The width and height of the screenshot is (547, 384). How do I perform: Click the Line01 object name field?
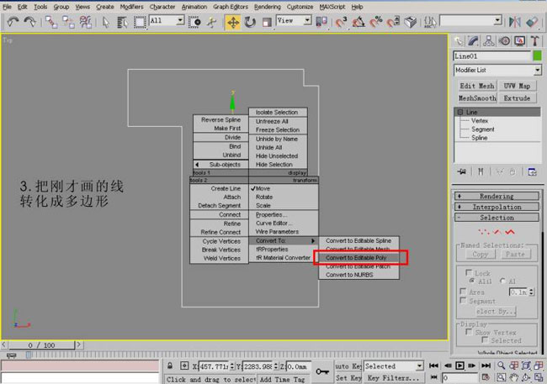(492, 56)
